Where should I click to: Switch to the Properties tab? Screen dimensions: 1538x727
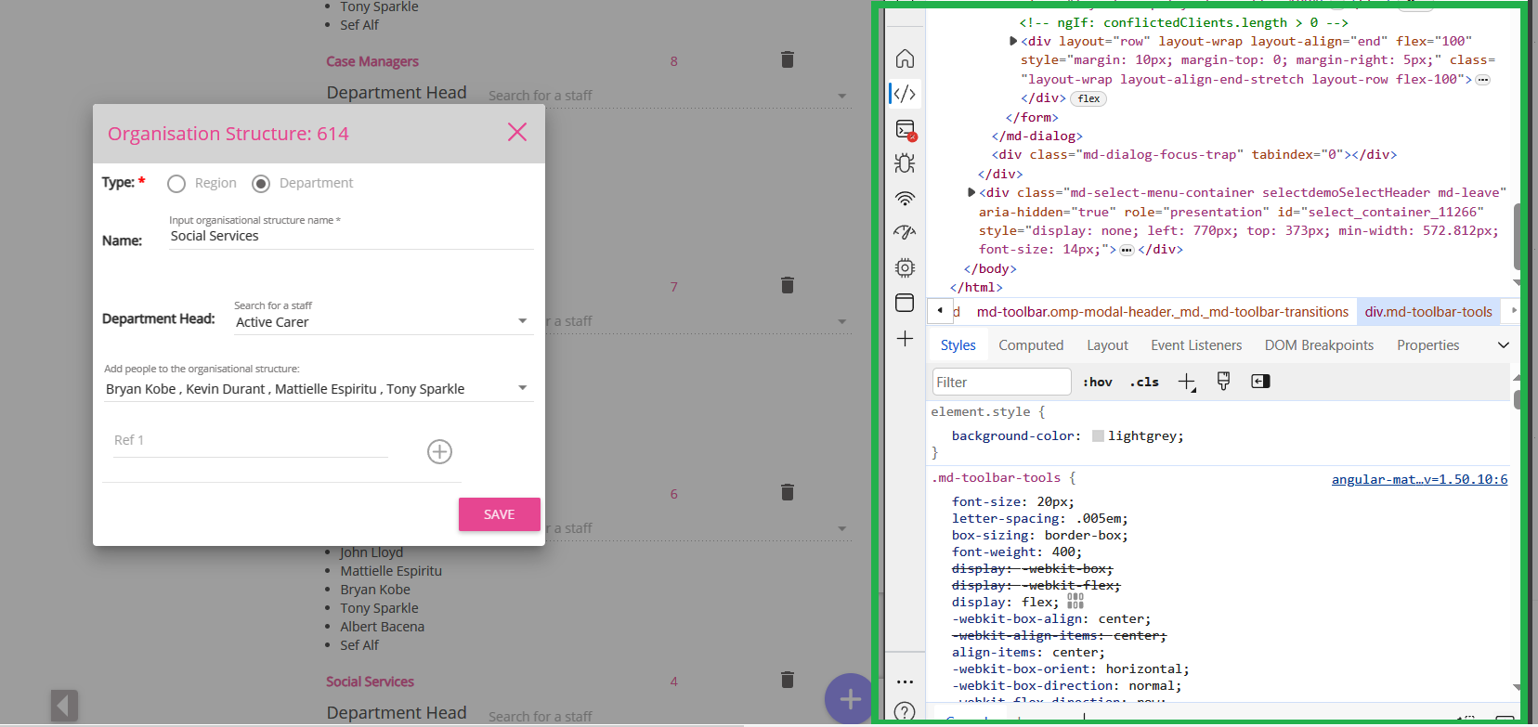(x=1427, y=345)
